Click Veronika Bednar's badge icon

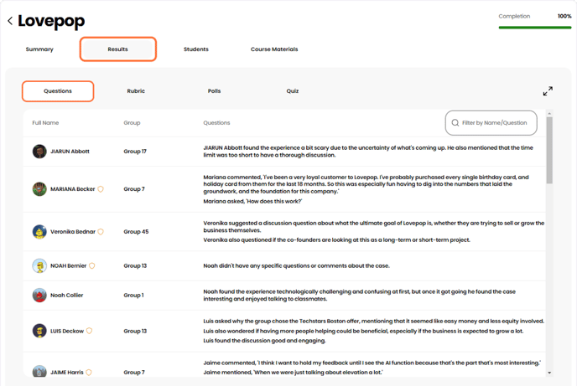[101, 232]
